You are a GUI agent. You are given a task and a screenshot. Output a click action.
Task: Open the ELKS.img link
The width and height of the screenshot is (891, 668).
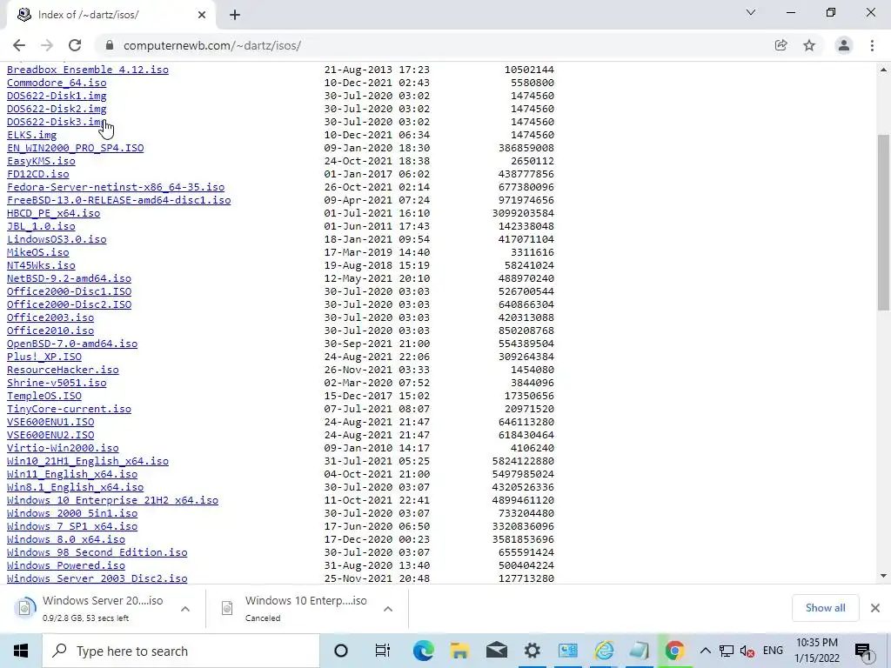point(32,135)
